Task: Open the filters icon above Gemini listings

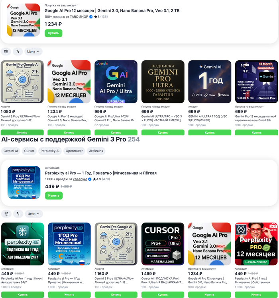Action: click(x=6, y=51)
